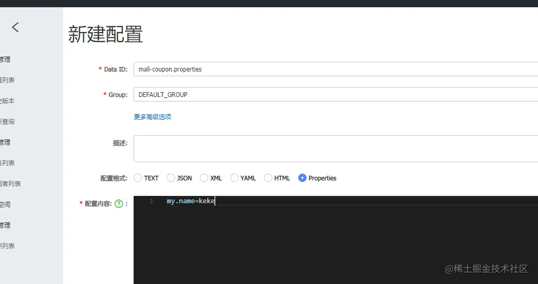
Task: Select the Properties format radio button
Action: [x=302, y=178]
